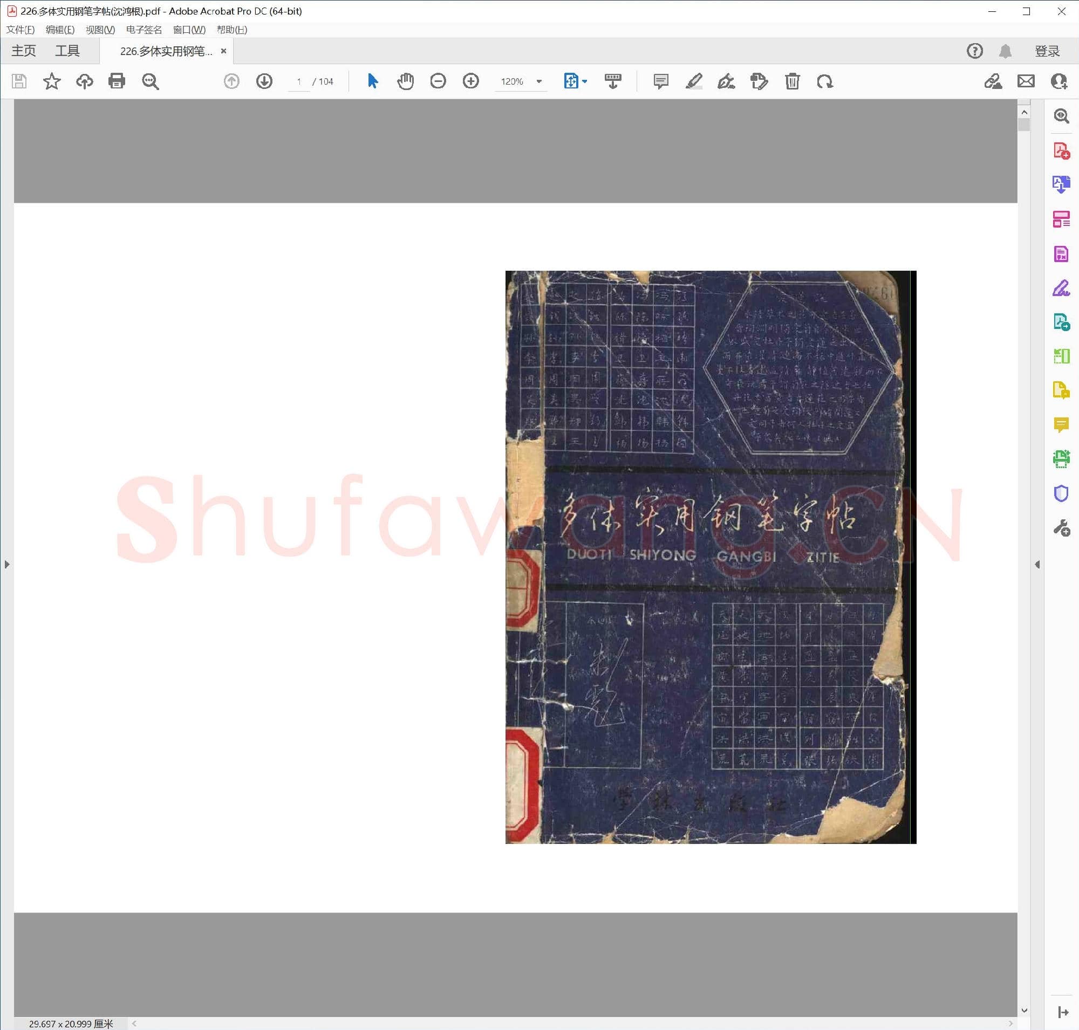Click the 登录 sign-in button

pos(1047,51)
